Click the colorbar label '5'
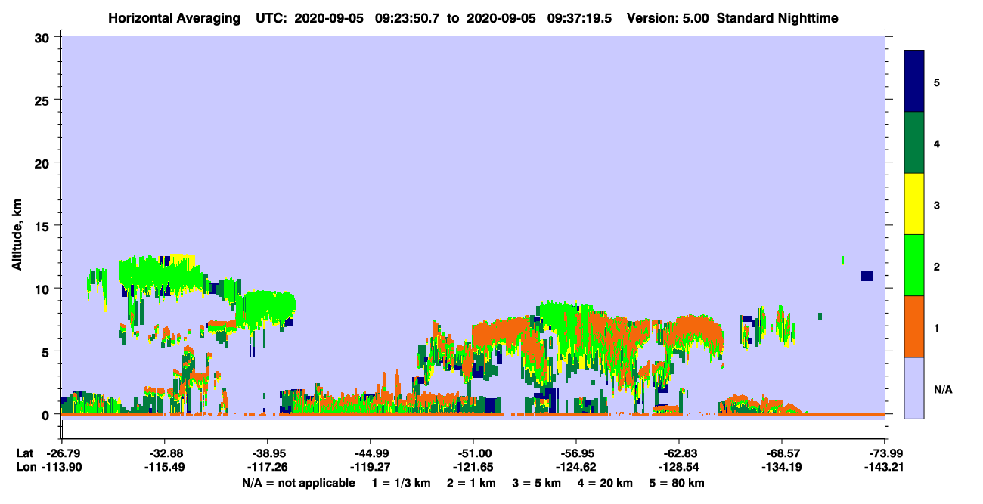Viewport: 983px width, 504px height. click(x=936, y=82)
